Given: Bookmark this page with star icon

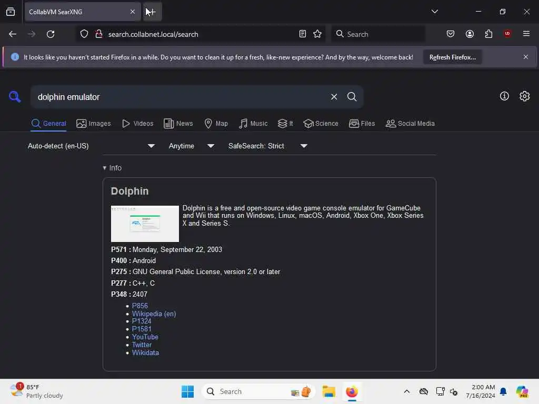Looking at the screenshot, I should [317, 34].
